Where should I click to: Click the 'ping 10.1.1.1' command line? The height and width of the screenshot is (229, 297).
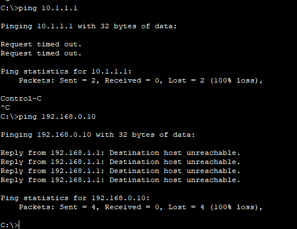[39, 8]
